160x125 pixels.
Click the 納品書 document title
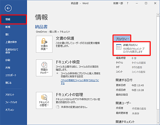point(41,27)
